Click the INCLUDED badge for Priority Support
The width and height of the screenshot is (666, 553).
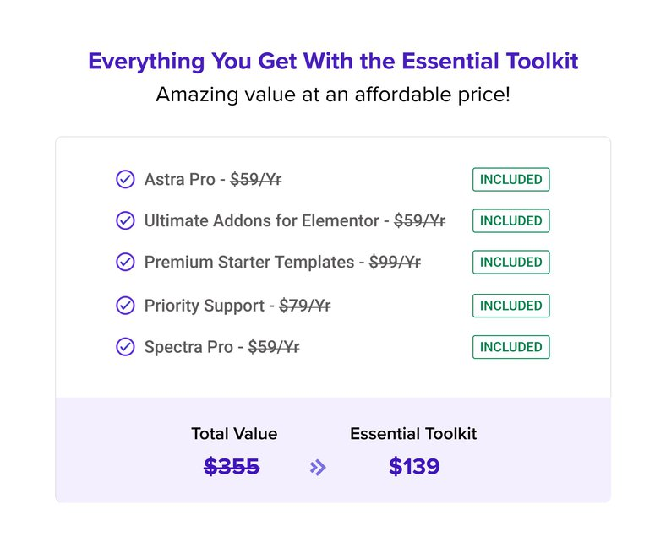pyautogui.click(x=511, y=306)
